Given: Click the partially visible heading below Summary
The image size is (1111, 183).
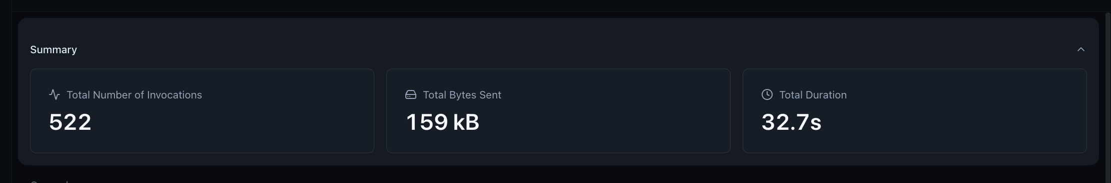Looking at the screenshot, I should pos(50,182).
